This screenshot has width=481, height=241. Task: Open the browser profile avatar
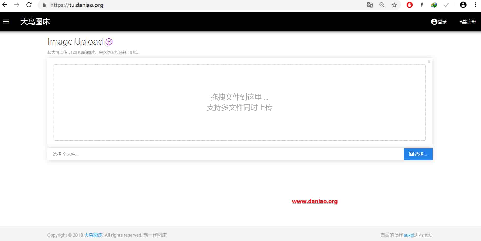click(463, 5)
